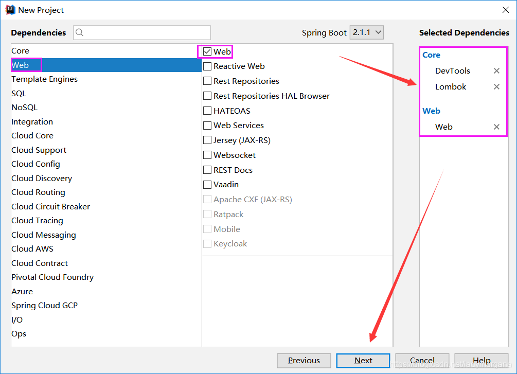Open the Spring Boot version dropdown

pos(367,32)
